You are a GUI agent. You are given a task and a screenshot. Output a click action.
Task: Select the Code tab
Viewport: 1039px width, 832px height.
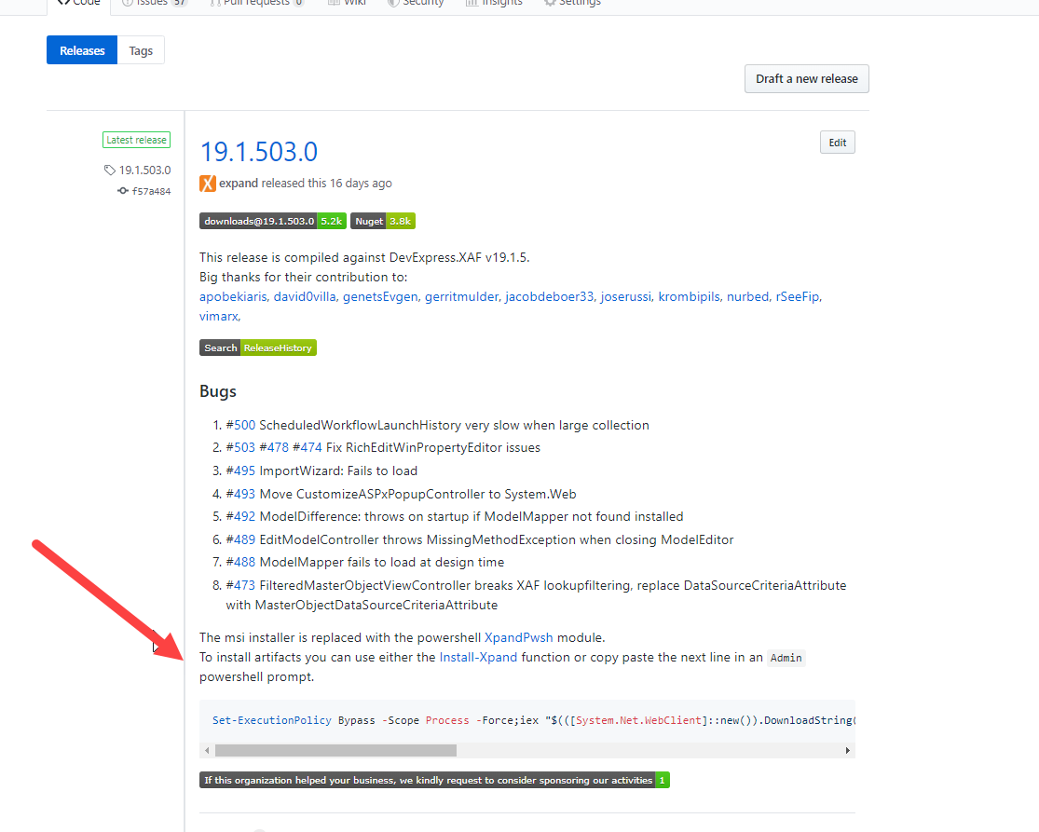click(x=77, y=4)
